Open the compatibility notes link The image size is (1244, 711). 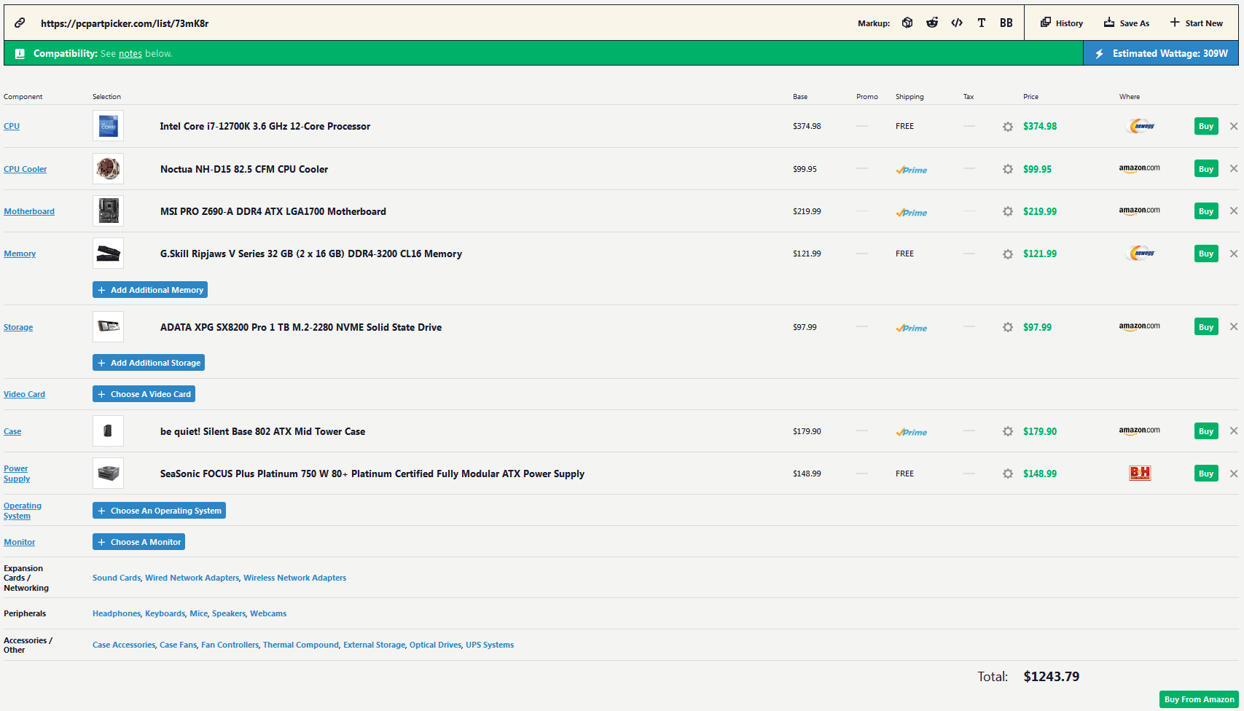(x=130, y=53)
